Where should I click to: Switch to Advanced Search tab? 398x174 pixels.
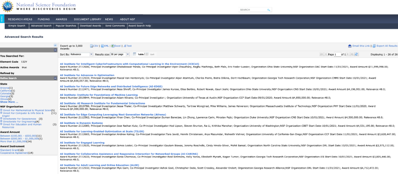point(41,26)
